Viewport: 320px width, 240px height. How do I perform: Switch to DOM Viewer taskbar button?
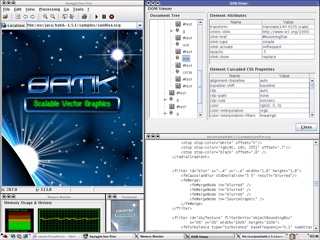point(209,237)
